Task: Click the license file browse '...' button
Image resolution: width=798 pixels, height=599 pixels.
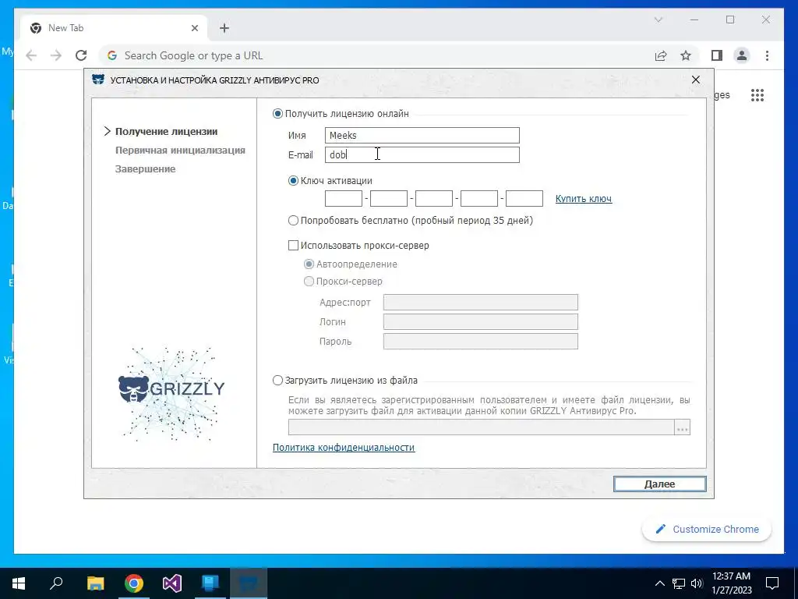Action: [x=683, y=427]
